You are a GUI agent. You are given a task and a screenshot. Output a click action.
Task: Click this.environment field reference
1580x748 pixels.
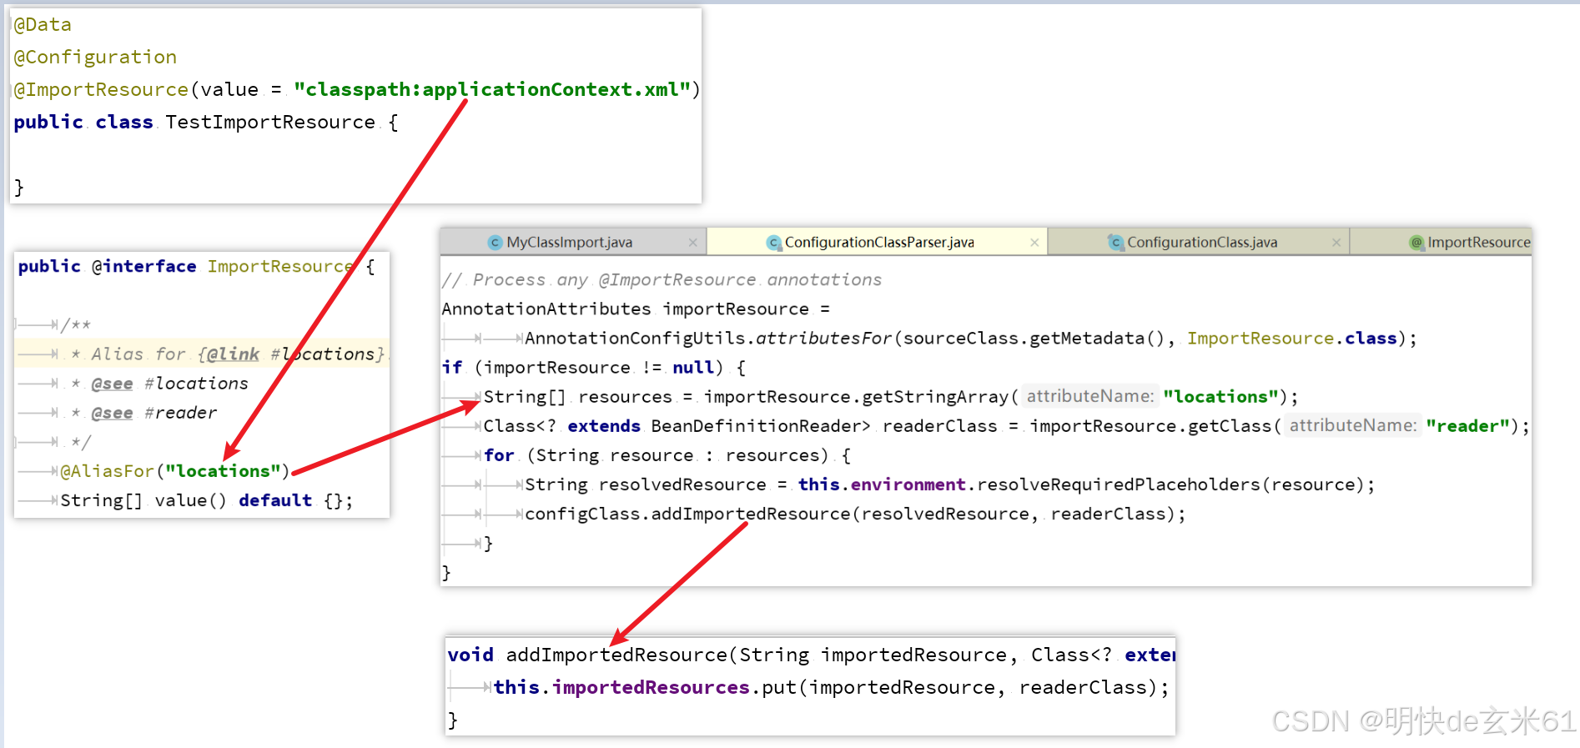pyautogui.click(x=882, y=484)
